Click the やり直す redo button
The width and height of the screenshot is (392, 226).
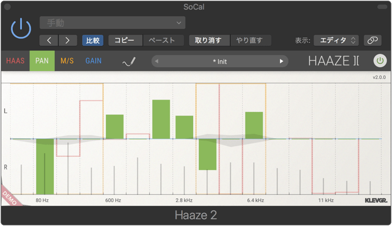[251, 41]
